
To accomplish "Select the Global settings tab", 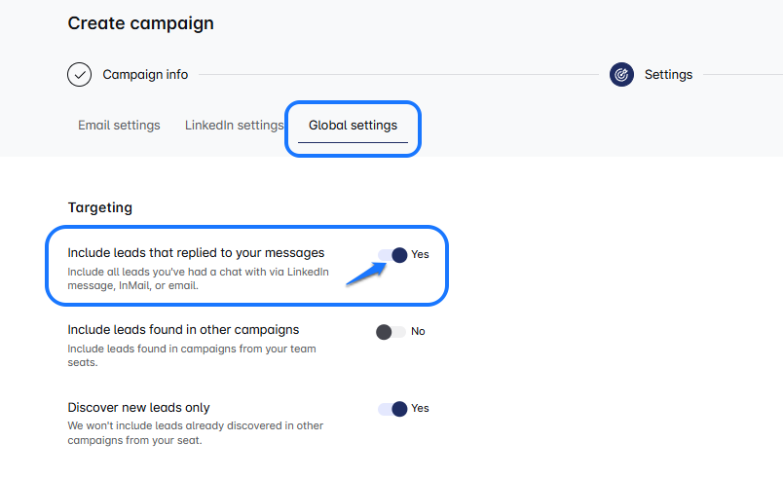I will (353, 126).
